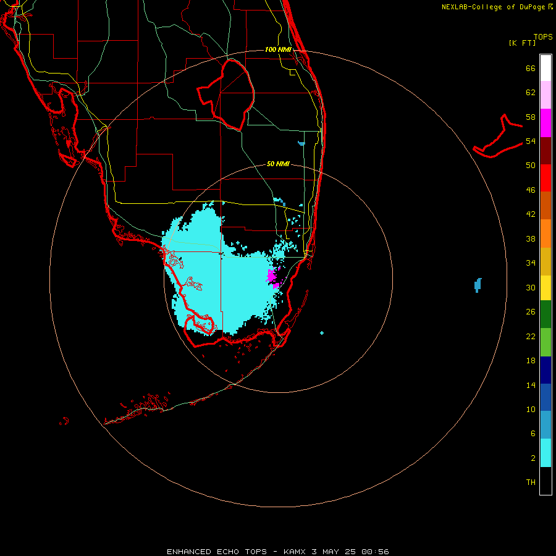Select the light pink 62 kft swatch
This screenshot has height=556, width=556.
point(545,95)
